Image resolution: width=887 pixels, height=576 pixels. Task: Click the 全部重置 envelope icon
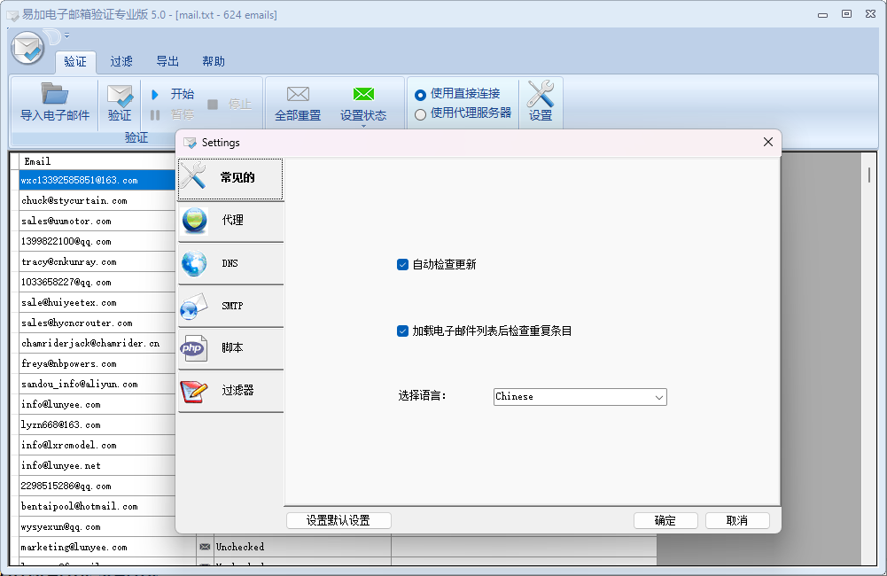click(x=298, y=94)
